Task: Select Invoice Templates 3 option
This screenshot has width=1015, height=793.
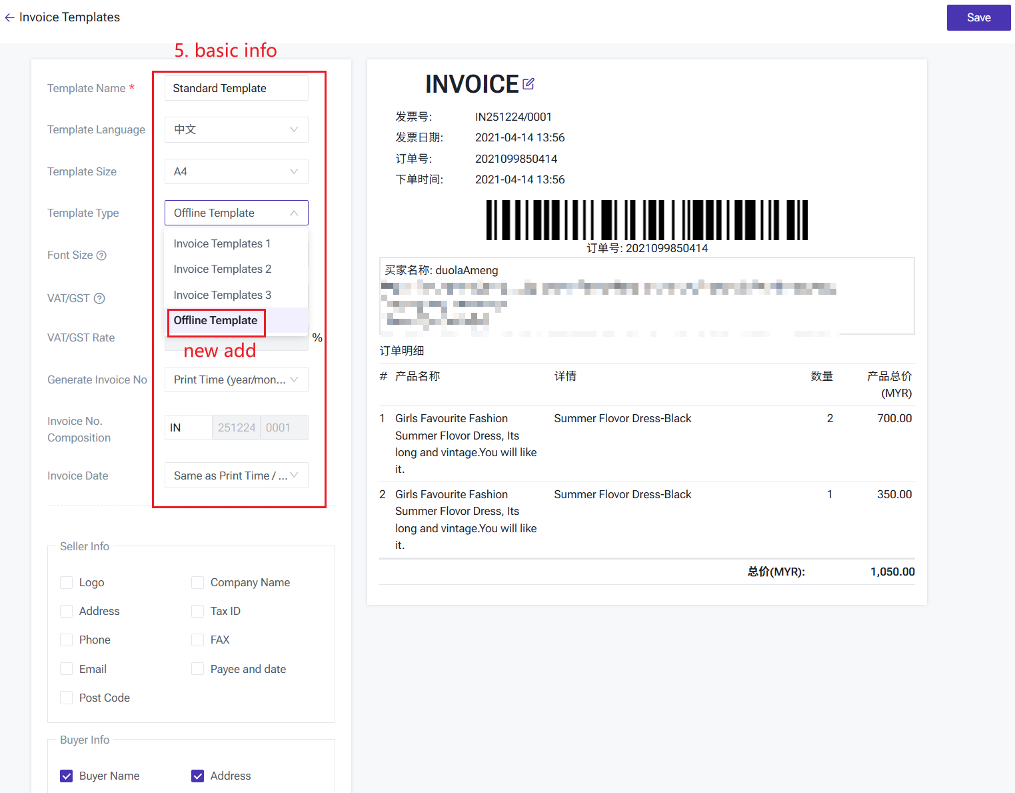Action: pyautogui.click(x=222, y=295)
